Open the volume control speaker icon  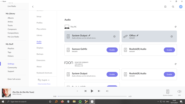179,91
